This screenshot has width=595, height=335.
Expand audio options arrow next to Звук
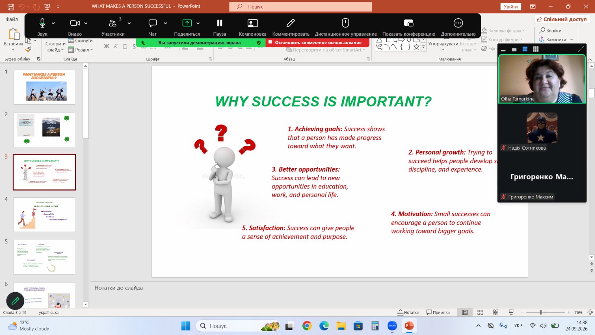pos(53,23)
